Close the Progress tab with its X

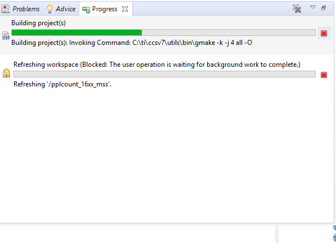click(125, 9)
